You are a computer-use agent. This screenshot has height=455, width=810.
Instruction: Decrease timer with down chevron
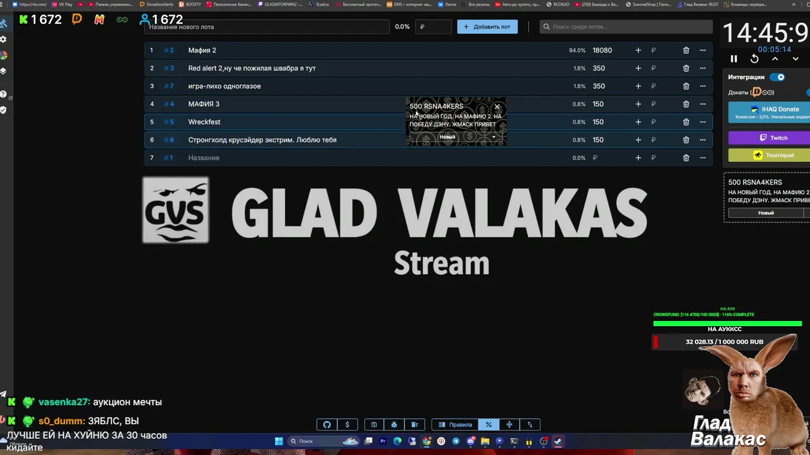795,59
